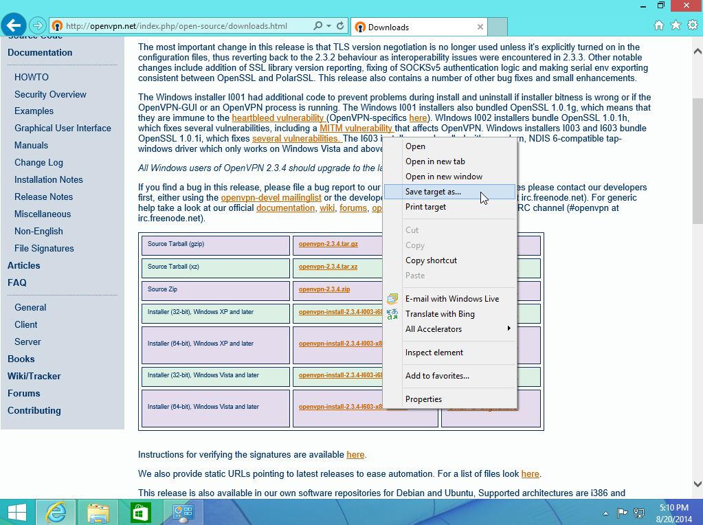Image resolution: width=703 pixels, height=525 pixels.
Task: Open the documentation link in the bug-report paragraph
Action: click(286, 208)
